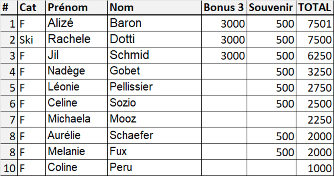This screenshot has width=334, height=176.
Task: Select Jil Schmid's Bonus 3 value
Action: click(x=224, y=55)
